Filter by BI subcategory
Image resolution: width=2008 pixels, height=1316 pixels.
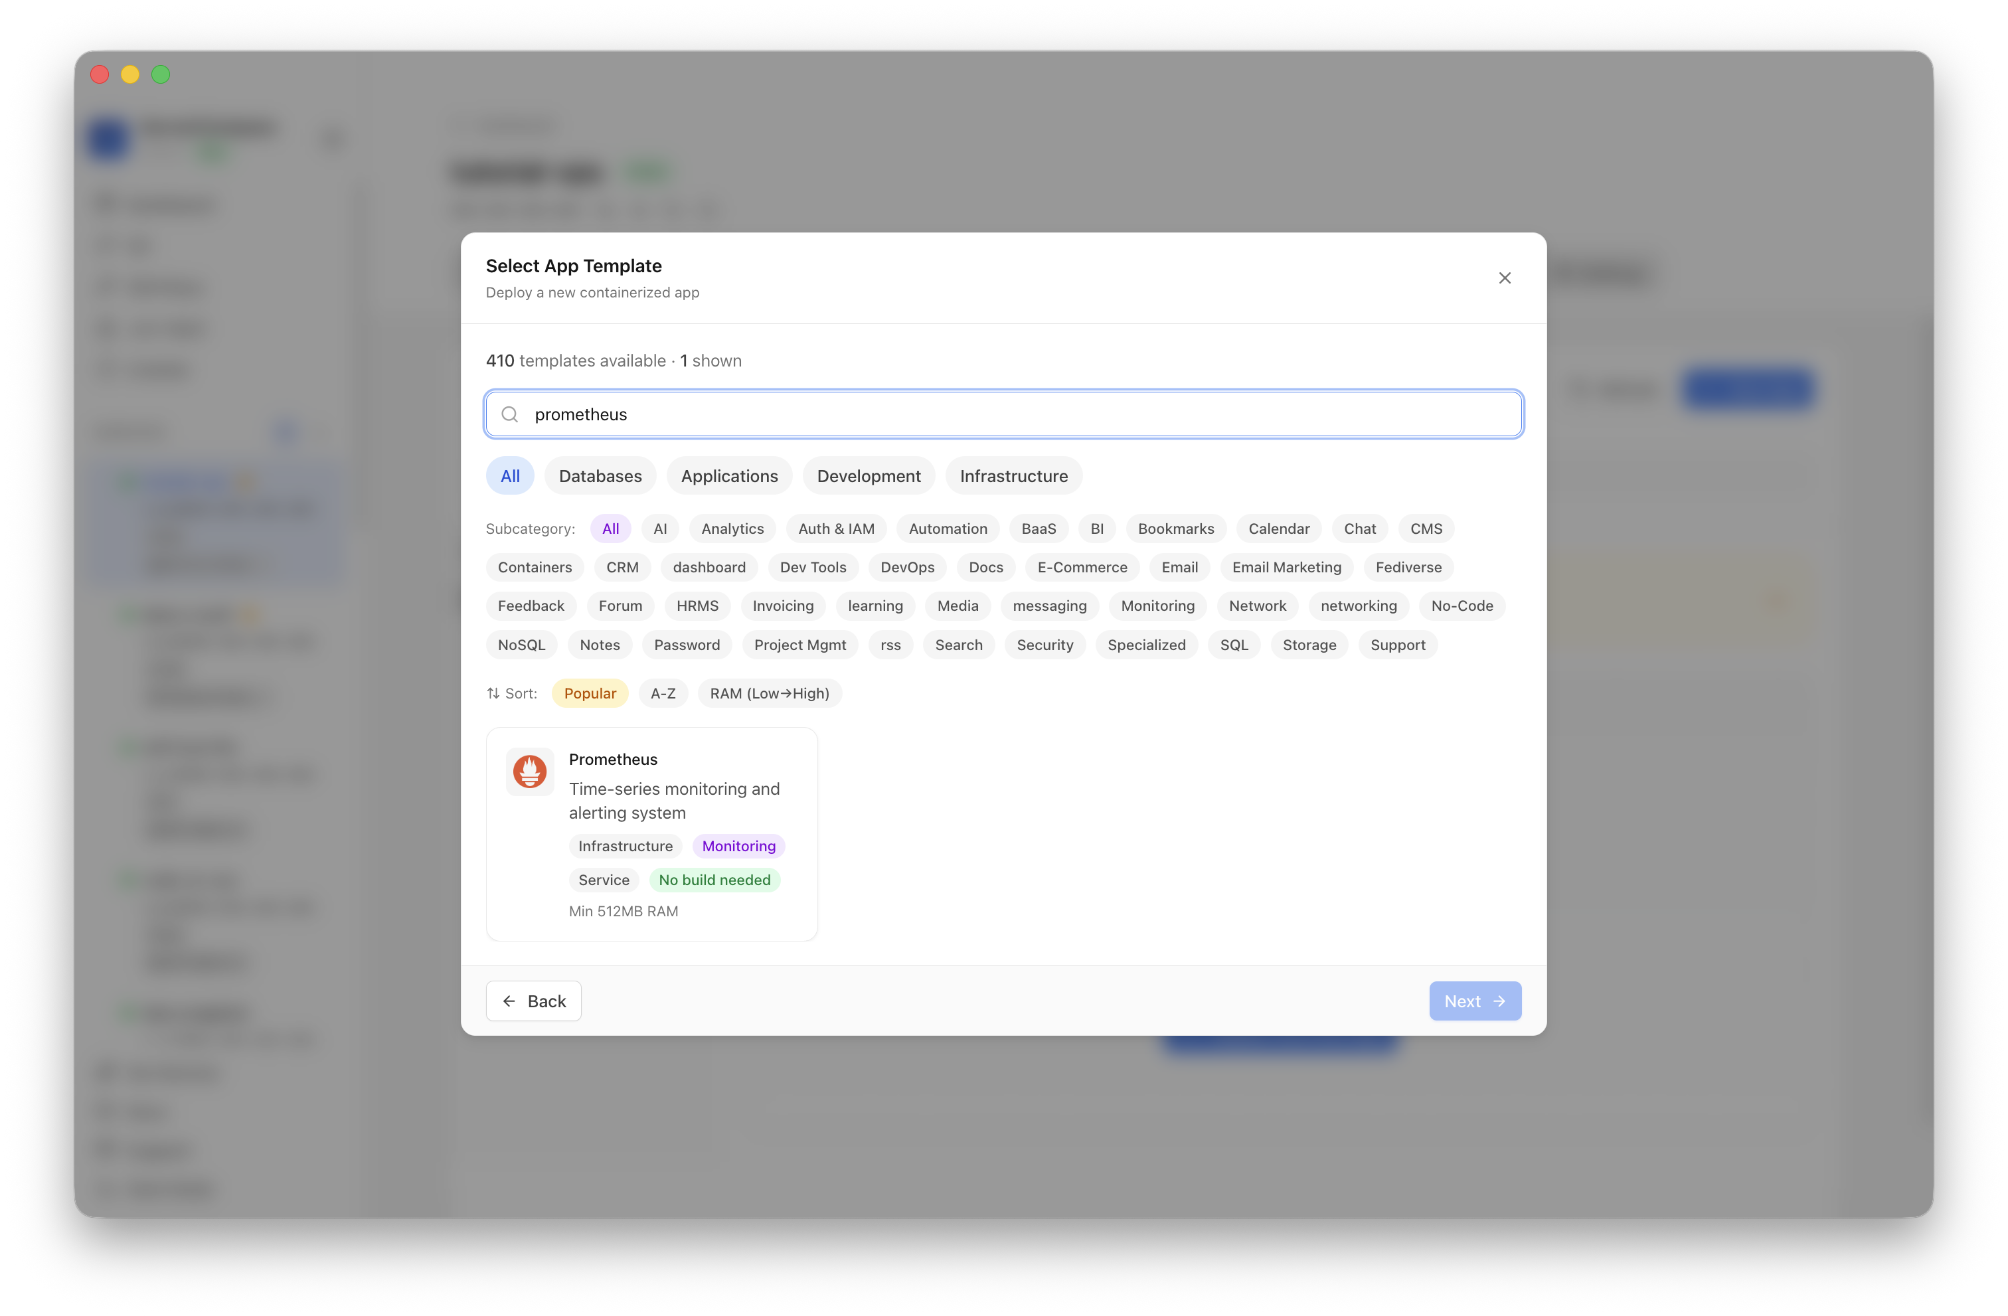[1097, 529]
